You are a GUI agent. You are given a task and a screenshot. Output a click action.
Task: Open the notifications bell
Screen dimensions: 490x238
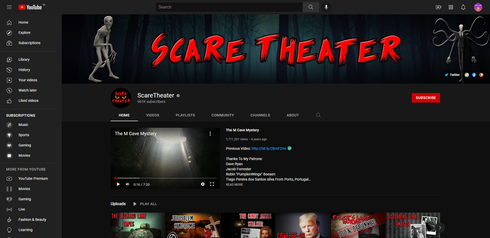pos(463,7)
